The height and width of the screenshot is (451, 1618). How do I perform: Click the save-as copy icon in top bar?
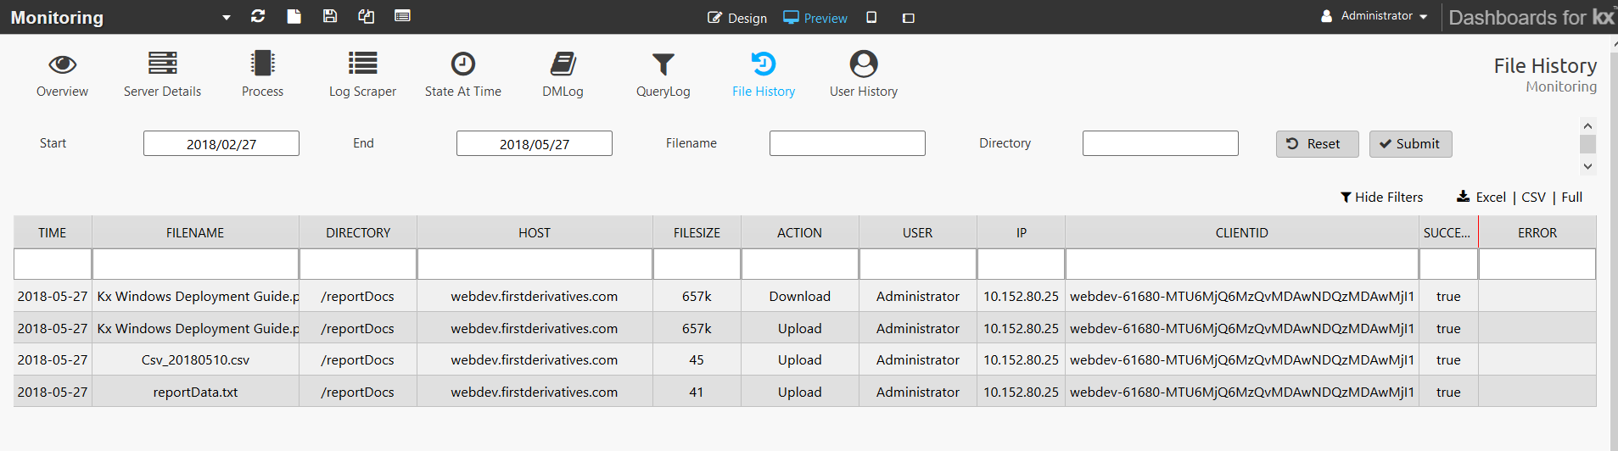[367, 16]
